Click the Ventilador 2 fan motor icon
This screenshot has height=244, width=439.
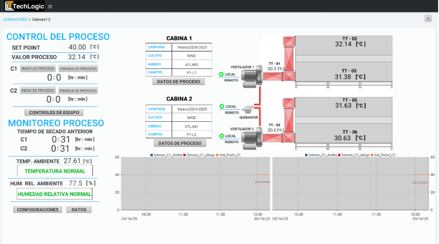(248, 139)
